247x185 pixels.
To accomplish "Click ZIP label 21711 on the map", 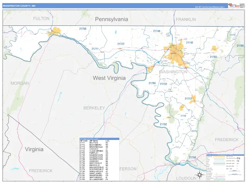I will 95,49.
